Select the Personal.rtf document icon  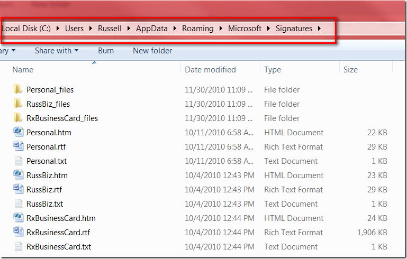[x=18, y=146]
